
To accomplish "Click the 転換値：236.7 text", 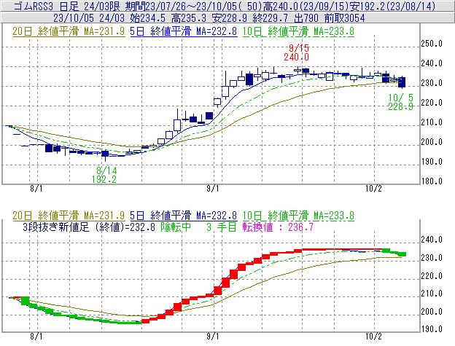I will pos(278,227).
